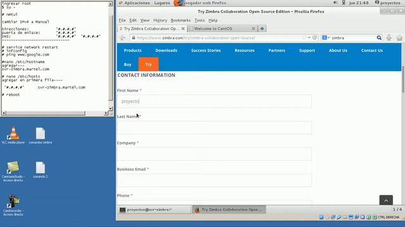This screenshot has height=227, width=405.
Task: Open the Tools menu in Firefox
Action: click(x=199, y=20)
